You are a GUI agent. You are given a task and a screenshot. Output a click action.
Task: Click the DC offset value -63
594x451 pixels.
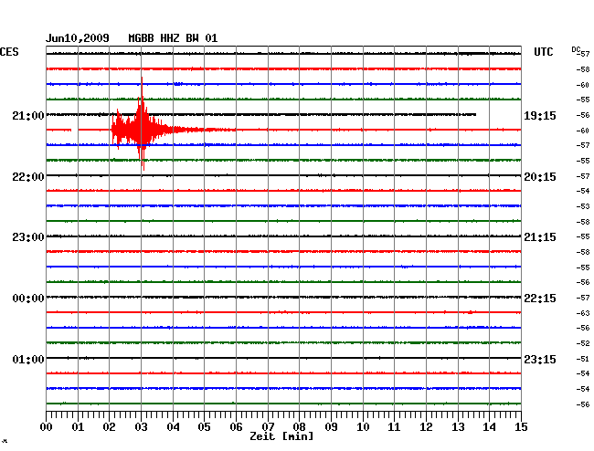(x=583, y=313)
